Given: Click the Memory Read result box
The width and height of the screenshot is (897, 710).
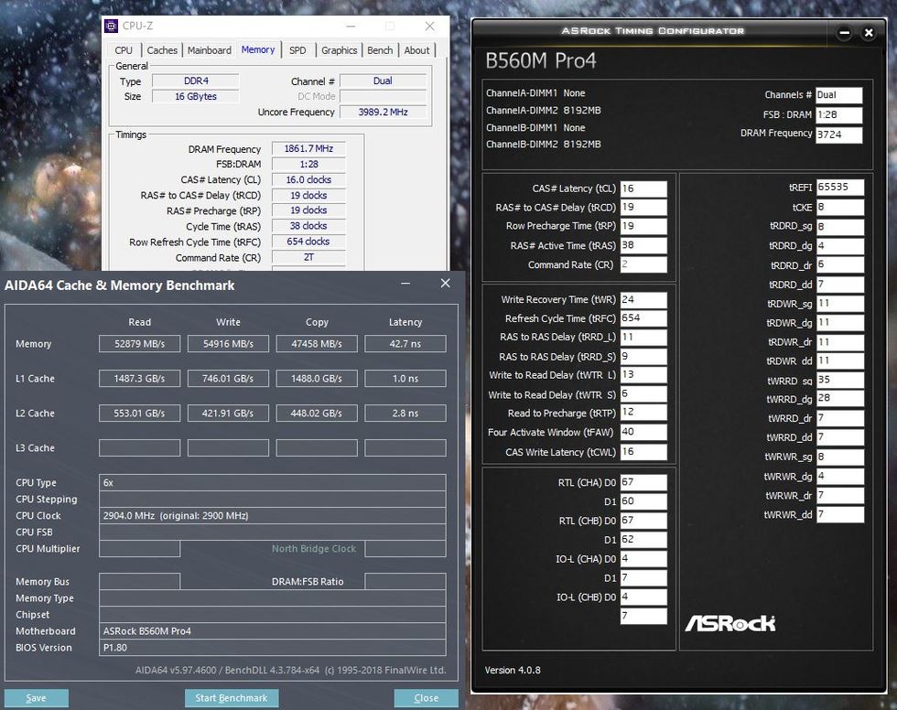Looking at the screenshot, I should click(x=140, y=344).
